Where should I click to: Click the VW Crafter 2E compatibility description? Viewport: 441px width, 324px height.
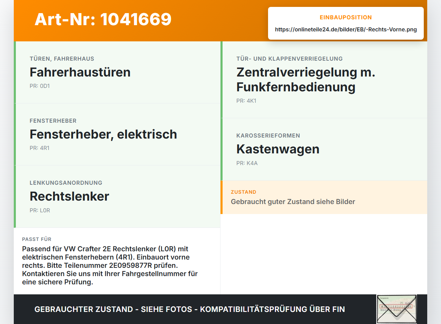(110, 265)
